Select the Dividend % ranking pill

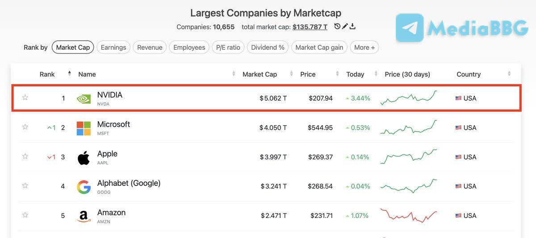coord(268,47)
